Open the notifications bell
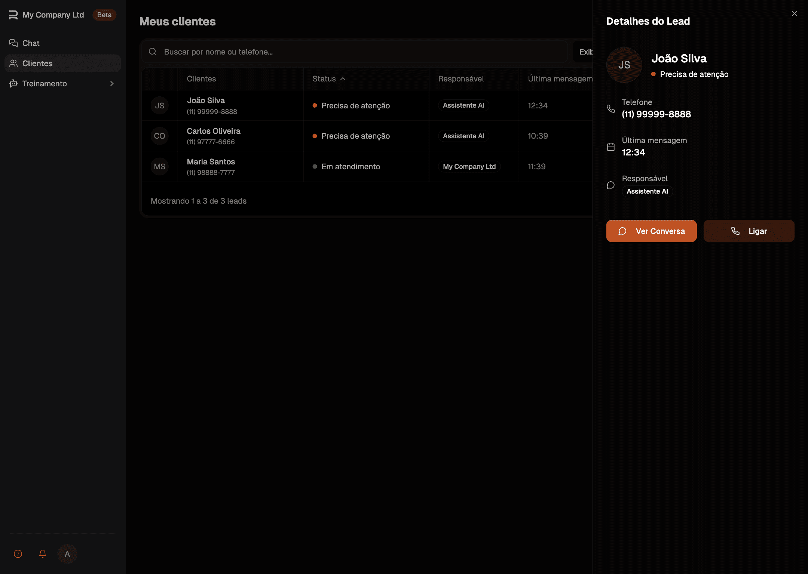 43,554
